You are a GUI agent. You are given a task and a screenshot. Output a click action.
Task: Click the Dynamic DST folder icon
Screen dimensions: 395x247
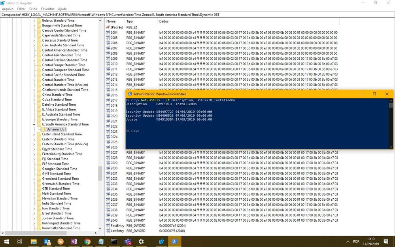click(x=43, y=129)
